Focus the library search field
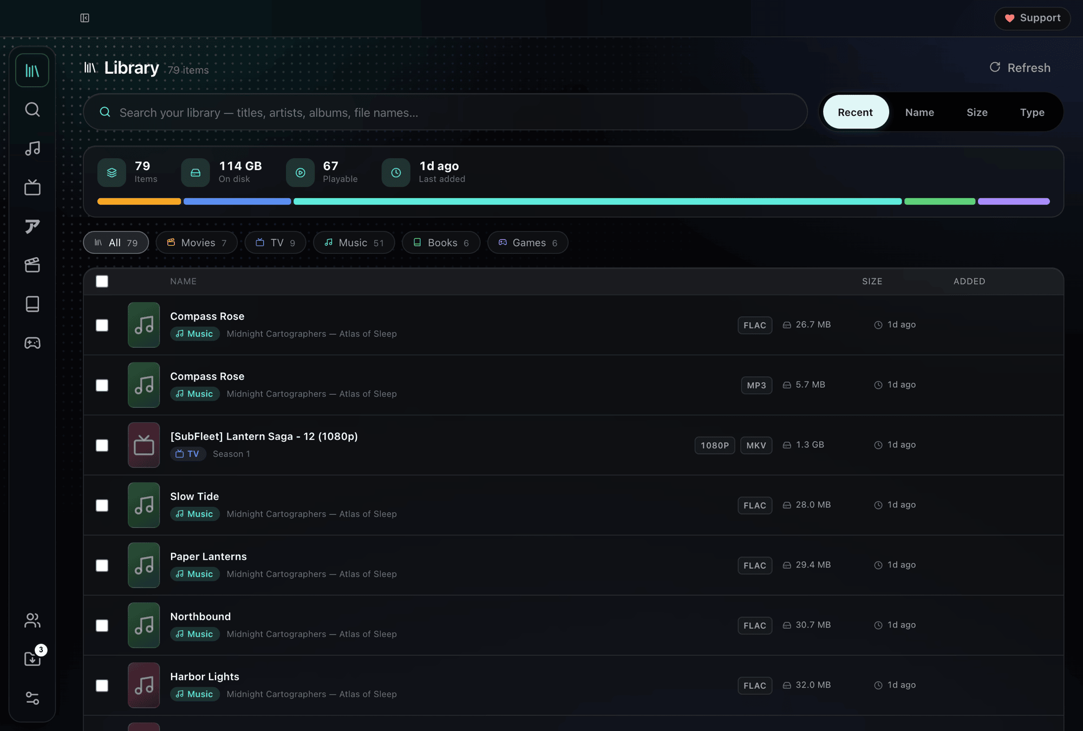The height and width of the screenshot is (731, 1083). coord(445,112)
